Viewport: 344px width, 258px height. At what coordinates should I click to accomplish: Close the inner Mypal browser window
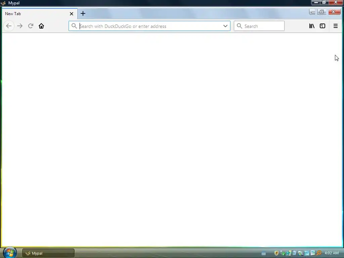[334, 12]
